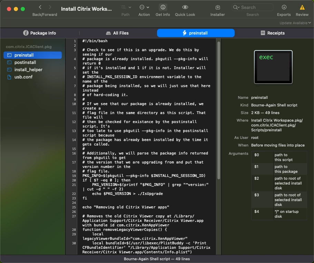Click the status bar script line count
This screenshot has height=263, width=314.
(157, 259)
